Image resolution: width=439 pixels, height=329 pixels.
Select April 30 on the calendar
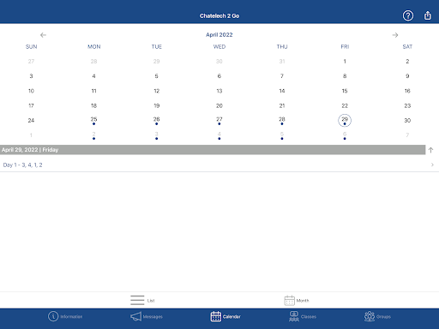407,120
